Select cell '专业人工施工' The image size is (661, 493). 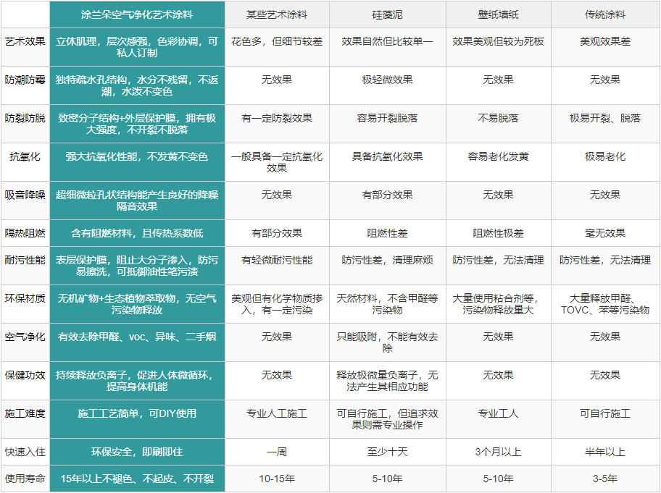click(277, 419)
